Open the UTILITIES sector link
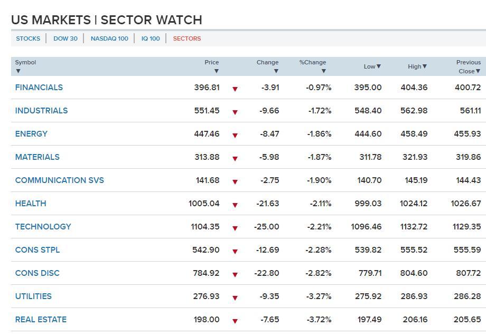486x336 pixels. (33, 296)
